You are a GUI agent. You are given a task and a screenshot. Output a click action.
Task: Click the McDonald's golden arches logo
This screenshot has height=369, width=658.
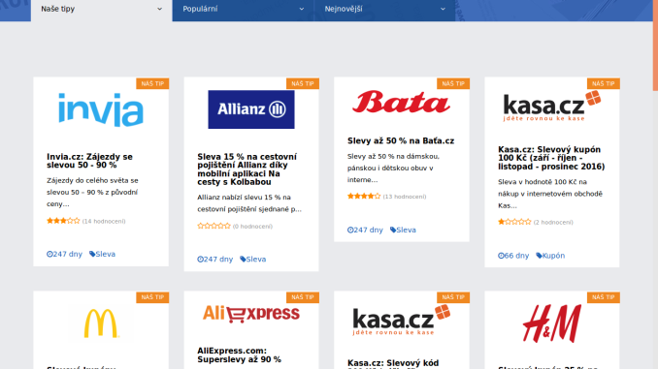pos(101,323)
